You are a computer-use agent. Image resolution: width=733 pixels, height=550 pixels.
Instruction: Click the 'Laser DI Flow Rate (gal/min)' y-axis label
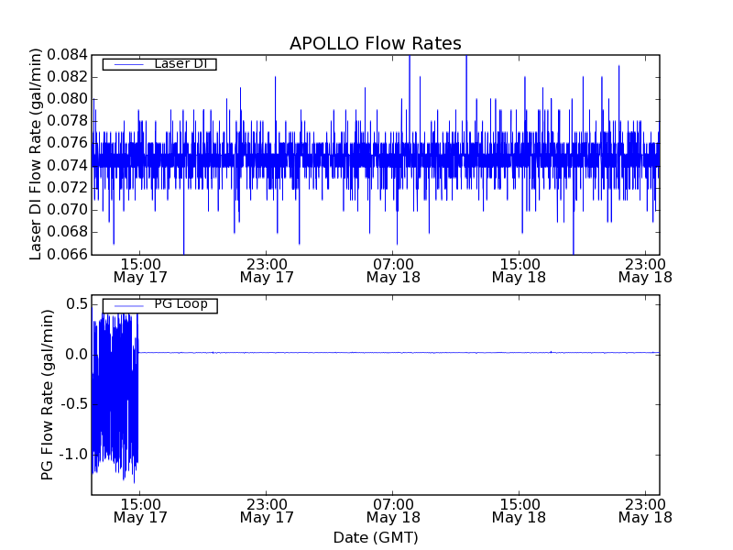click(37, 154)
